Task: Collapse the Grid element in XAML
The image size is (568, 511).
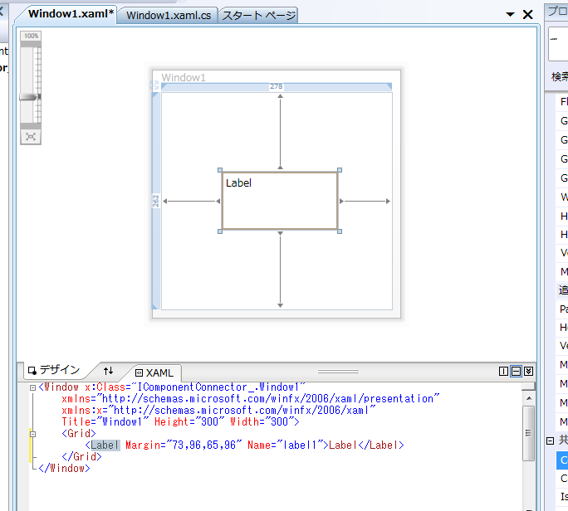Action: point(32,434)
